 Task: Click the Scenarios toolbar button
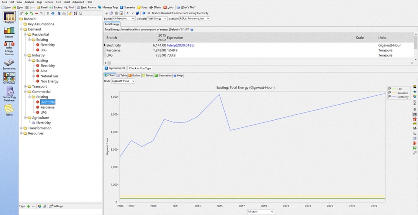[x=127, y=7]
